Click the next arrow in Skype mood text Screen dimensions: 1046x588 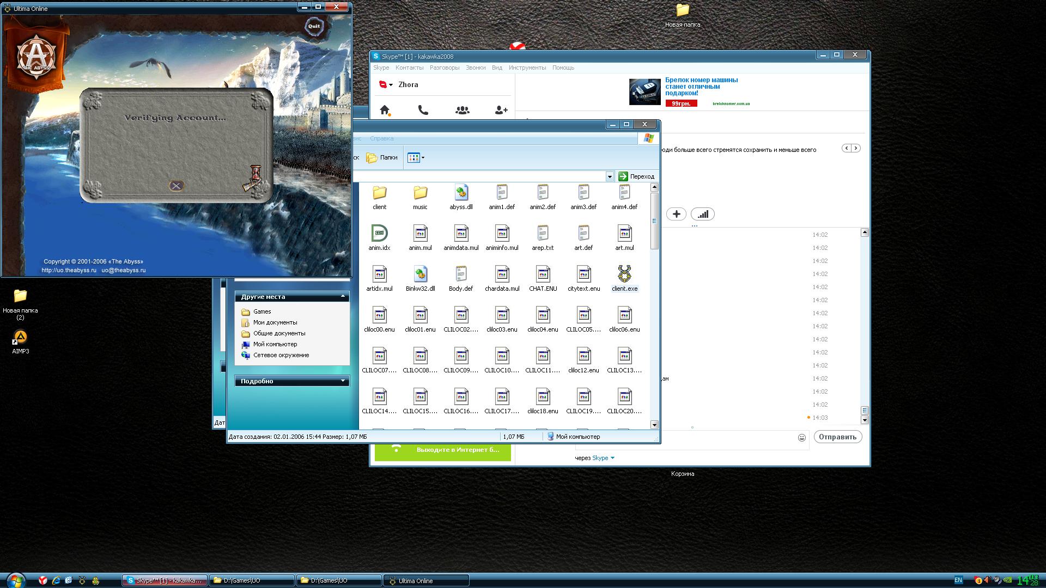pyautogui.click(x=856, y=148)
